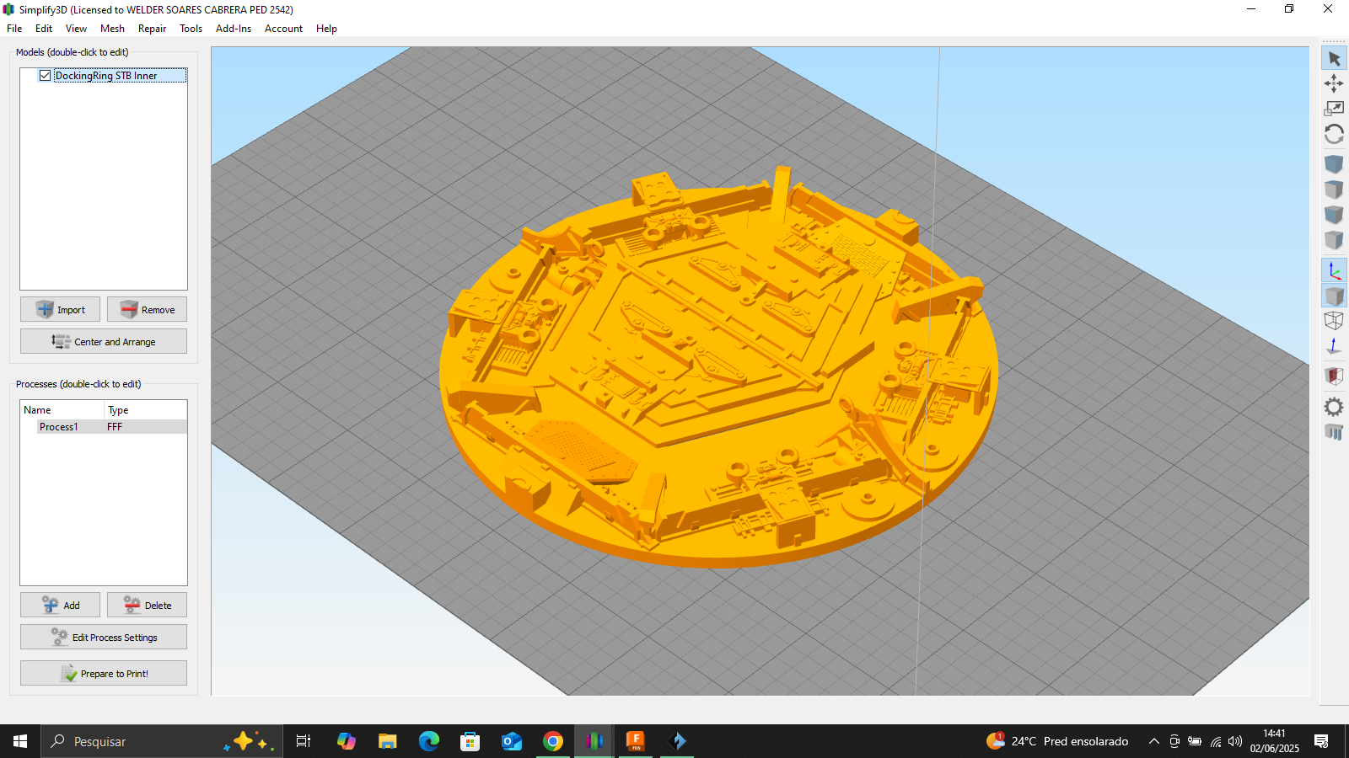Click the Import button
The width and height of the screenshot is (1349, 758).
coord(60,309)
